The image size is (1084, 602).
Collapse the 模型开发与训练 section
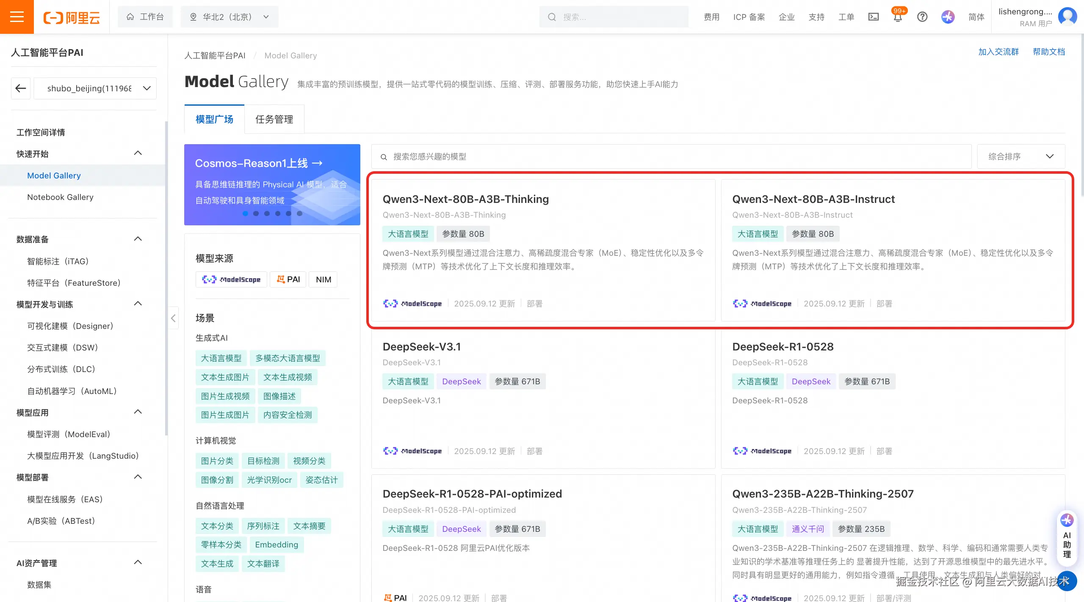[138, 304]
